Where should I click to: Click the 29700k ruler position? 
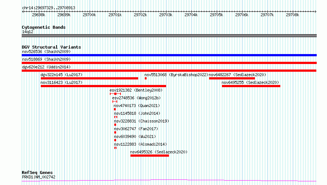pyautogui.click(x=89, y=15)
